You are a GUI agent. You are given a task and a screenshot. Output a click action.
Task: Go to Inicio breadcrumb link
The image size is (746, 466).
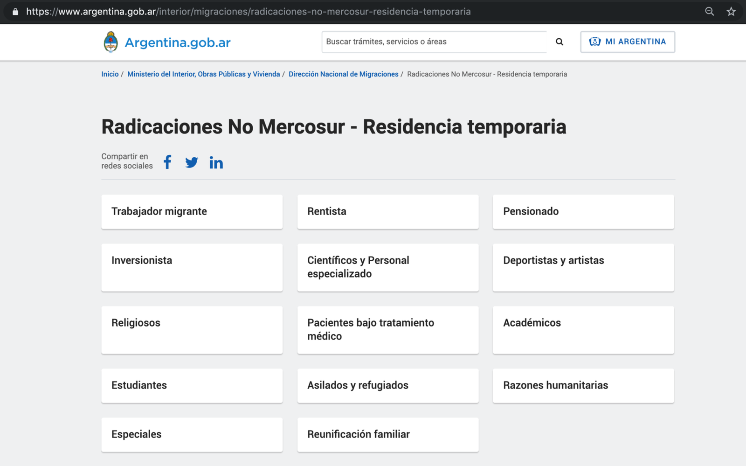(110, 74)
